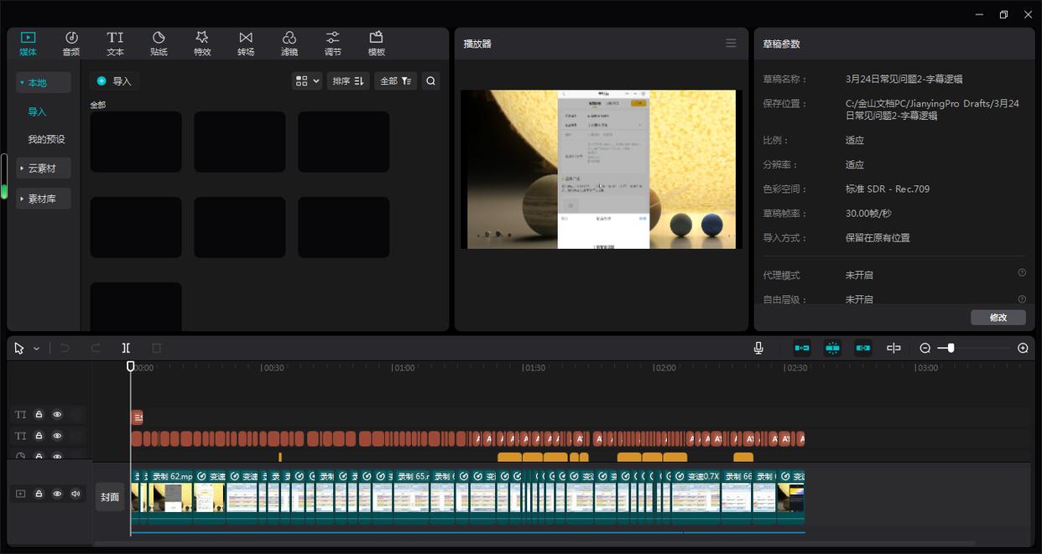Click the undo arrow in timeline toolbar
This screenshot has width=1042, height=554.
(65, 348)
